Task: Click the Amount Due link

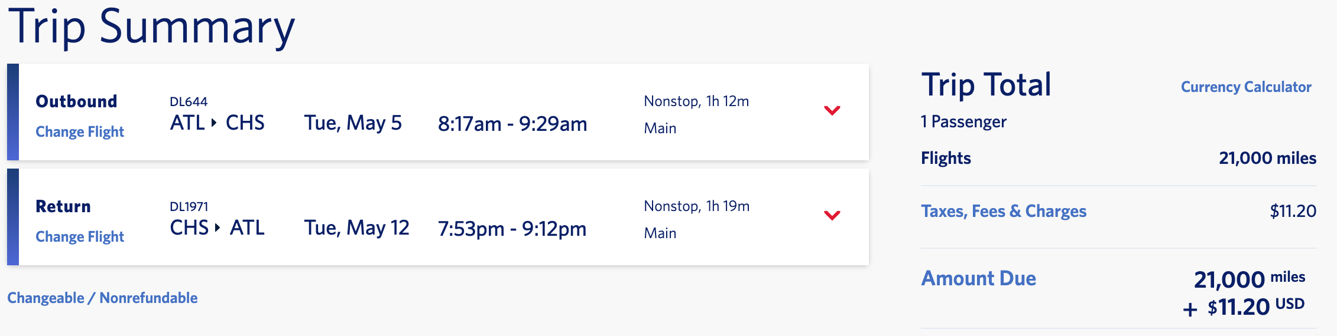Action: (x=978, y=278)
